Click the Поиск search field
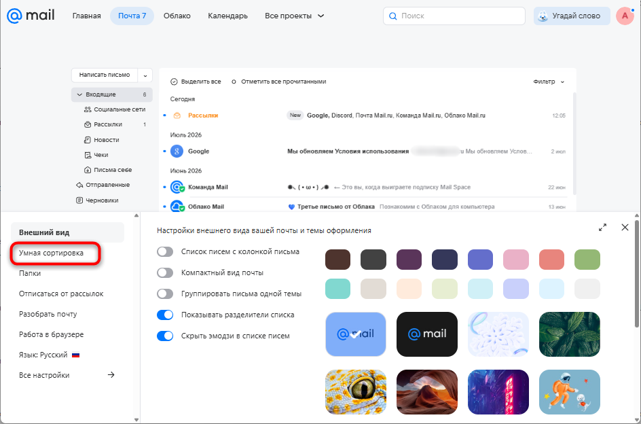The height and width of the screenshot is (424, 641). [x=454, y=16]
